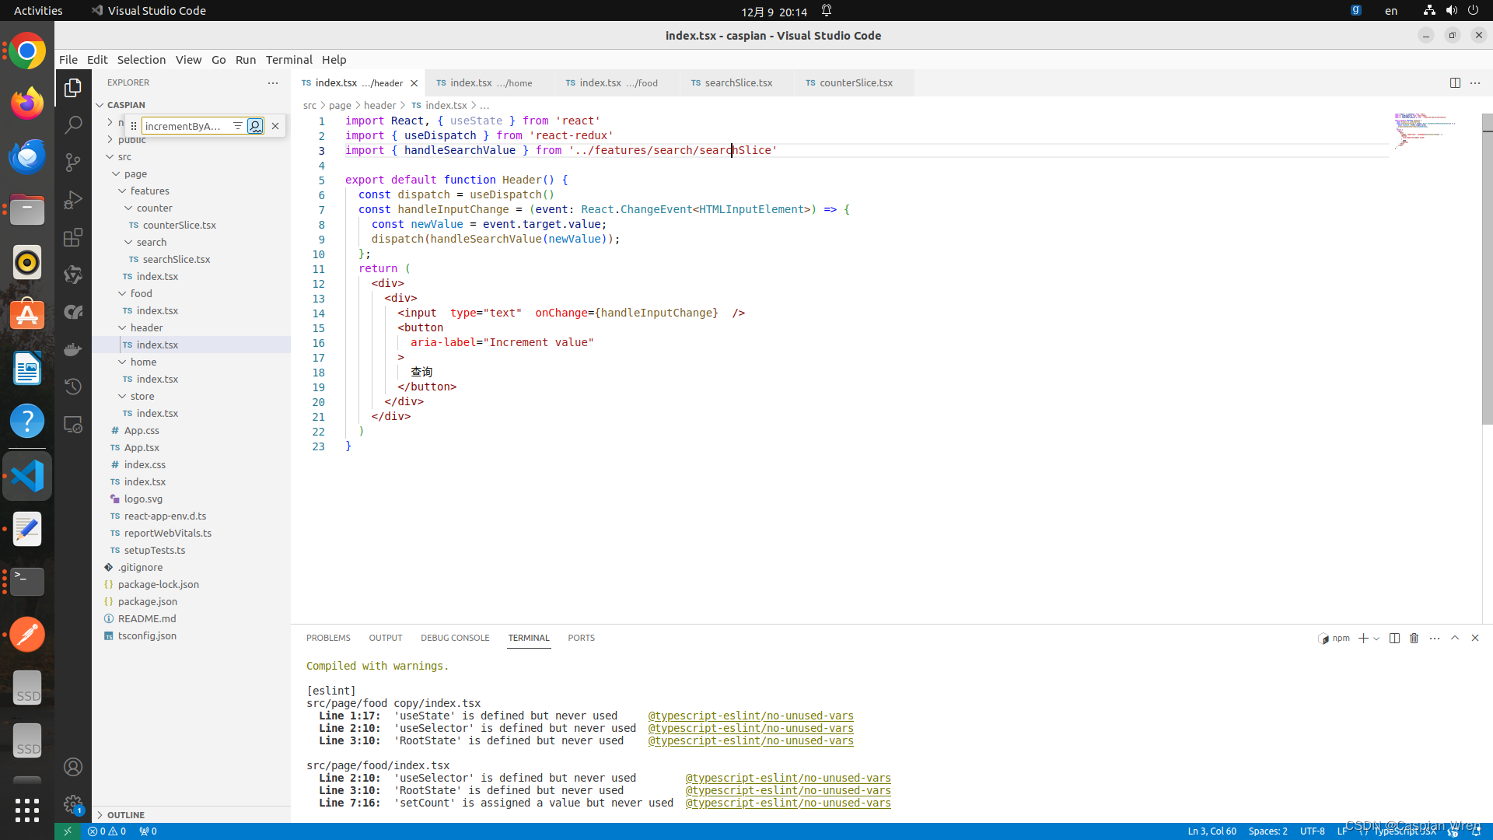Click the split editor right icon
The height and width of the screenshot is (840, 1493).
pos(1455,83)
